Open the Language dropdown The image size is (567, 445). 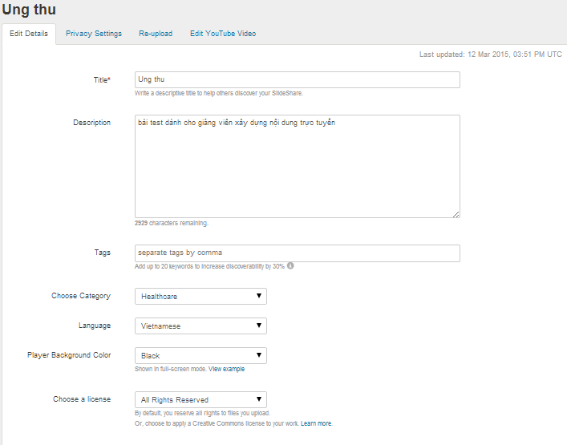pyautogui.click(x=200, y=326)
